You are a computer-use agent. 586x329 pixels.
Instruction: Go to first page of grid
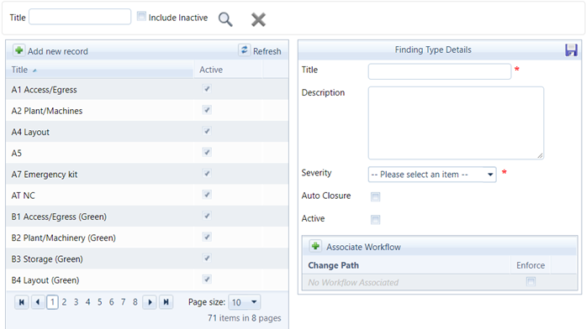click(x=22, y=302)
